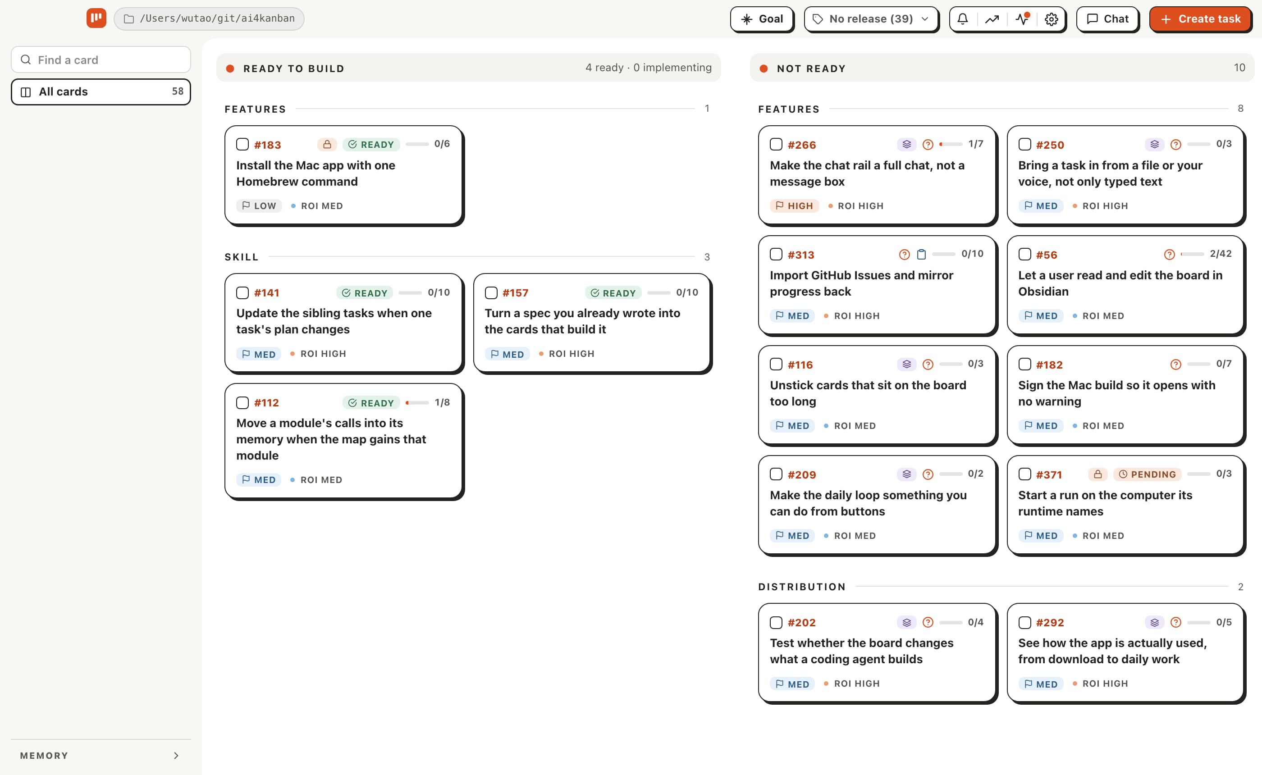Check the checkbox on card #313
The height and width of the screenshot is (775, 1262).
(x=776, y=255)
